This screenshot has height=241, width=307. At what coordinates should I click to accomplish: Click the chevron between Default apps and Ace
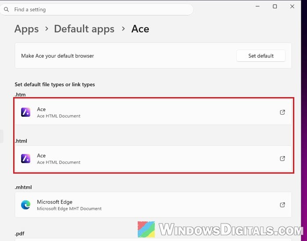click(123, 29)
